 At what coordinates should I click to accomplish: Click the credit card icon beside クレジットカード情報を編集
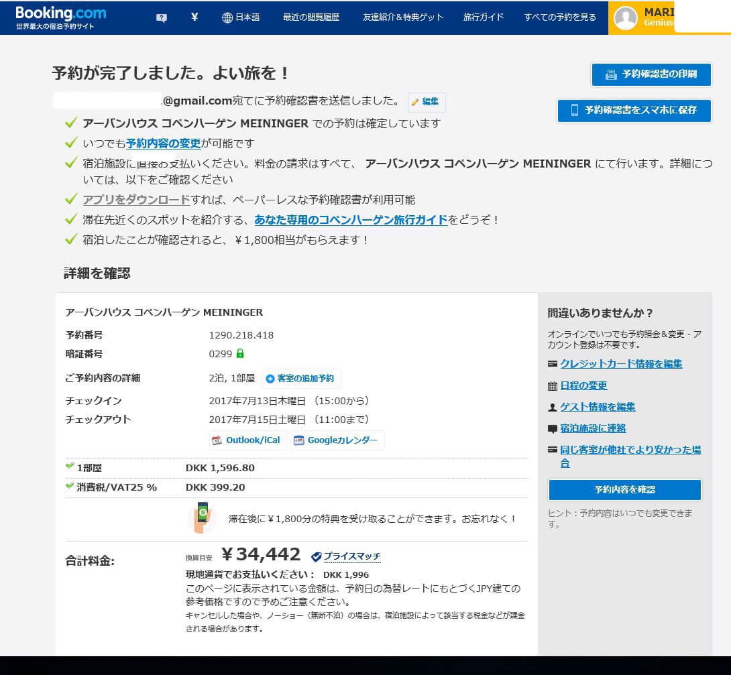[553, 364]
